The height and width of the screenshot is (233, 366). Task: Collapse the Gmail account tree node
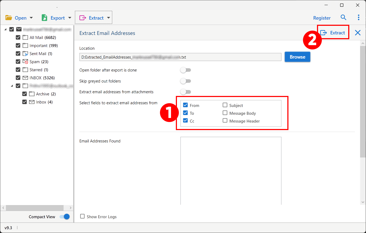5,30
